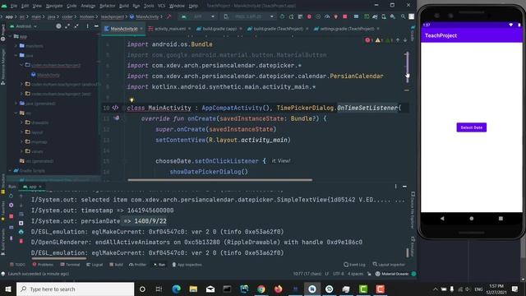This screenshot has height=296, width=526.
Task: Click the red trash Clear All icon
Action: tap(21, 241)
